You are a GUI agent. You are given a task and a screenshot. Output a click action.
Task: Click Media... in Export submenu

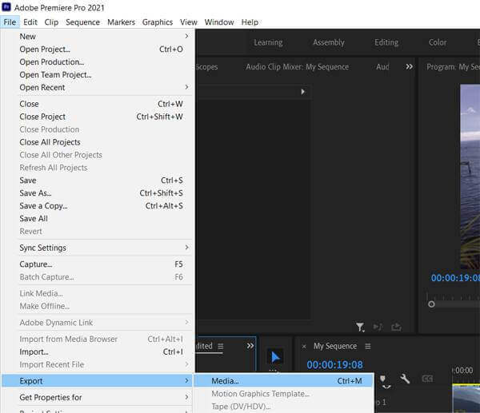[284, 381]
